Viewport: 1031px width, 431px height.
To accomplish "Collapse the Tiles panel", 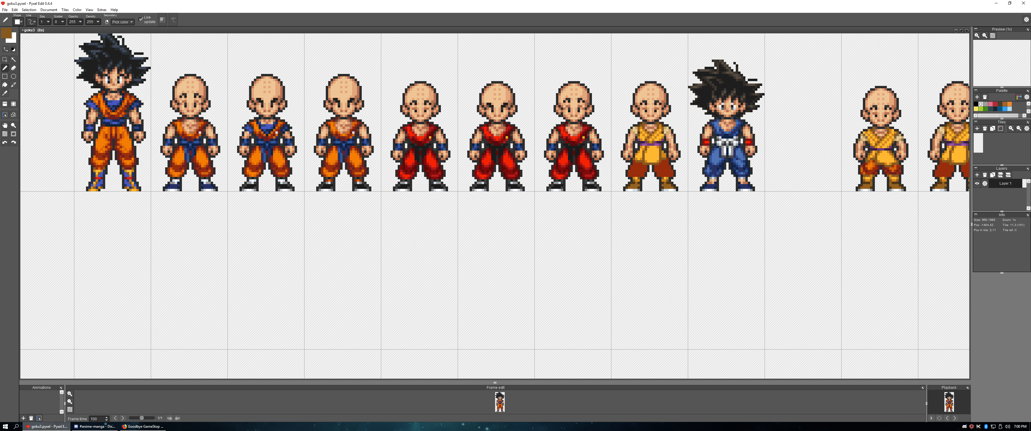I will point(976,122).
